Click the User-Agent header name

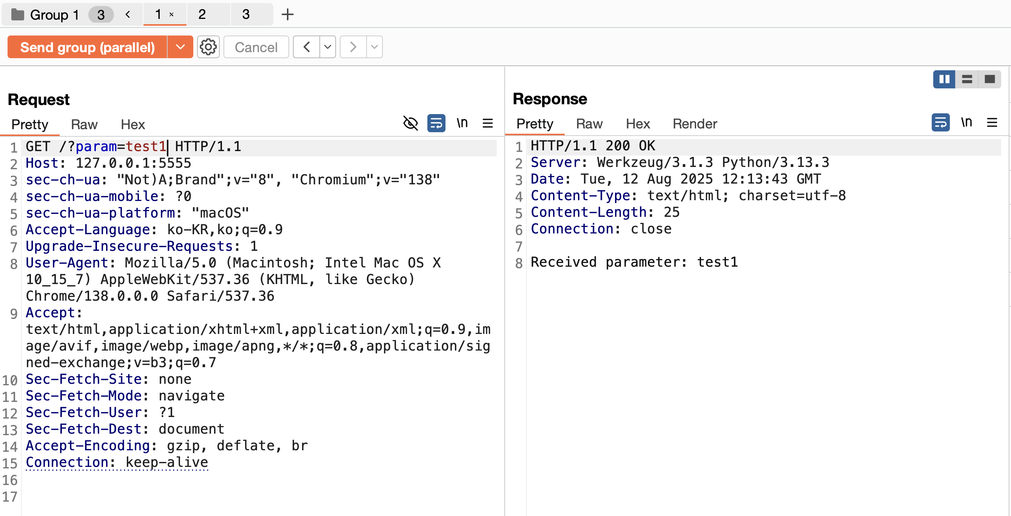click(x=67, y=263)
